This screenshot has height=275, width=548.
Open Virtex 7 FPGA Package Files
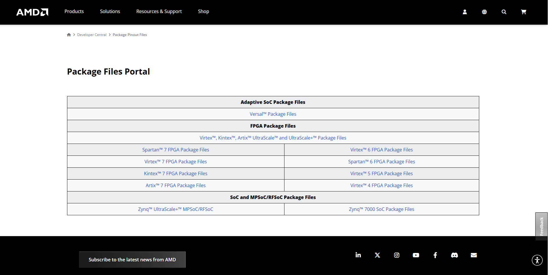point(176,162)
